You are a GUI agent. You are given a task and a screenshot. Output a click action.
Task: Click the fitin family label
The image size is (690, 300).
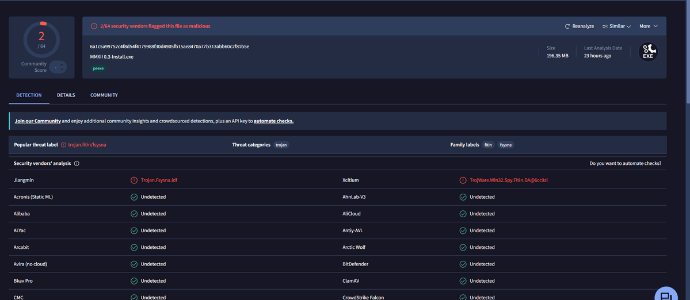click(488, 144)
